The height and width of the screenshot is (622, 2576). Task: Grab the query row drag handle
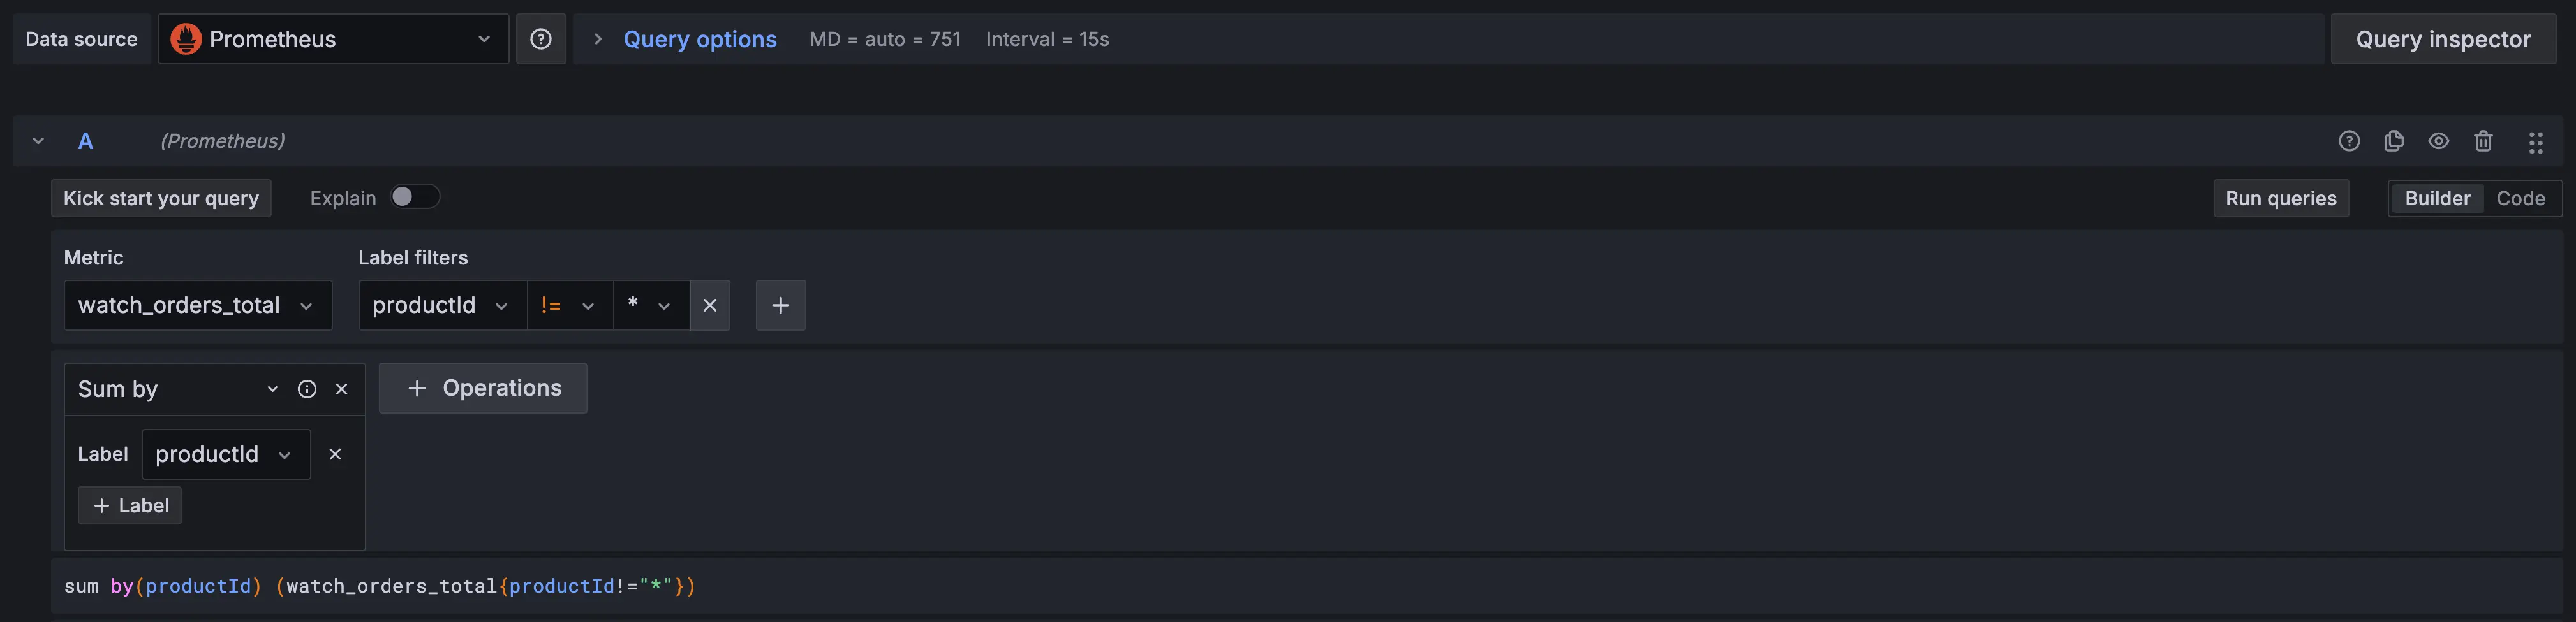[2535, 141]
